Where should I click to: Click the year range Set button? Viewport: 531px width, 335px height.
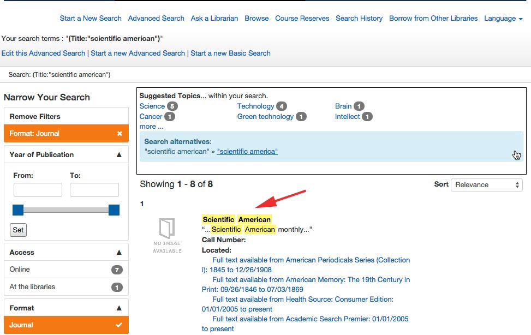coord(19,230)
